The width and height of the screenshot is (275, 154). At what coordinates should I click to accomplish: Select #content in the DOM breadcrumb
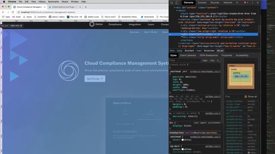point(189,50)
